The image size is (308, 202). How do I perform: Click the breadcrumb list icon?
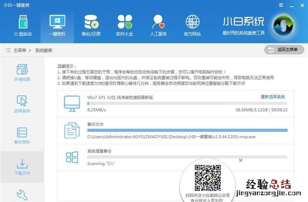pos(8,50)
